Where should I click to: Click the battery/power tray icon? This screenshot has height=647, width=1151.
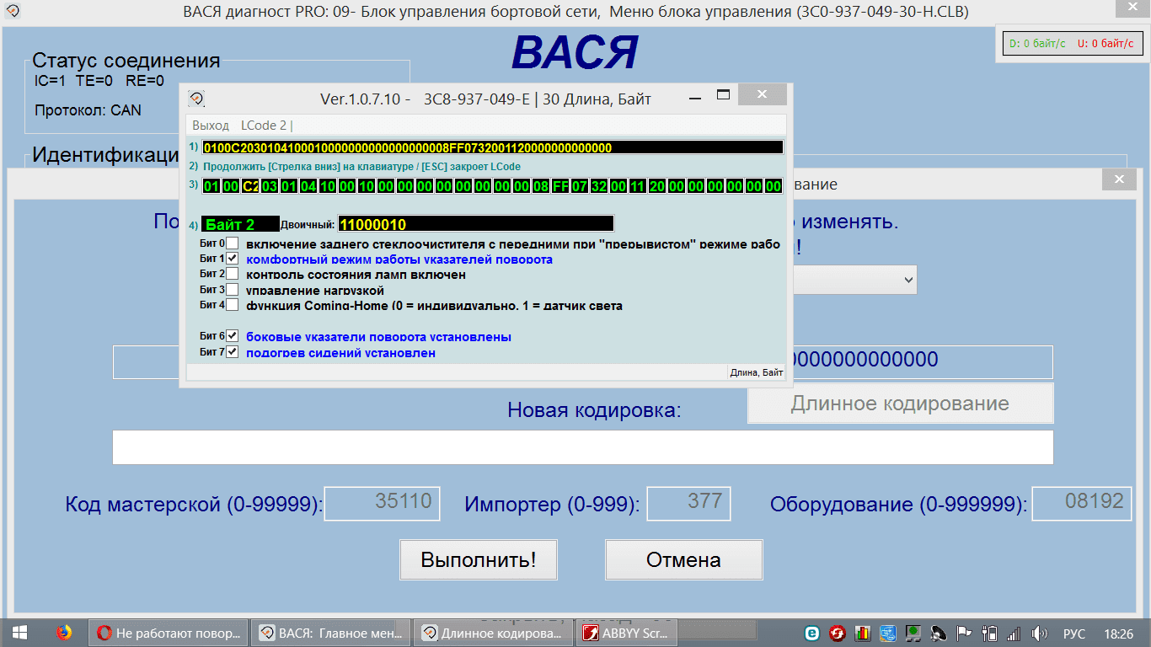[990, 634]
